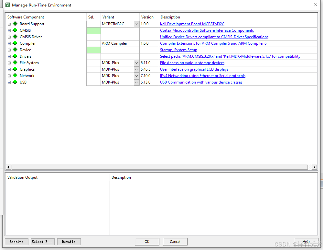Click the green diamond icon beside CMSIS
323x250 pixels.
(15, 30)
